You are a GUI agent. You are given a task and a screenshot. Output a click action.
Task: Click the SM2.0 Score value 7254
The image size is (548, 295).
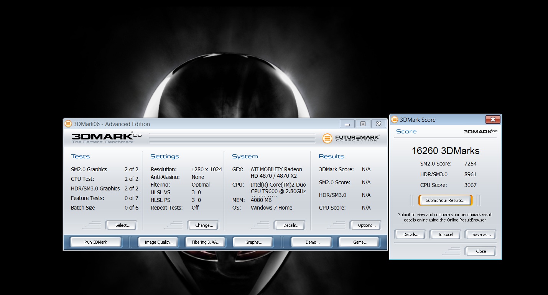[x=470, y=164]
